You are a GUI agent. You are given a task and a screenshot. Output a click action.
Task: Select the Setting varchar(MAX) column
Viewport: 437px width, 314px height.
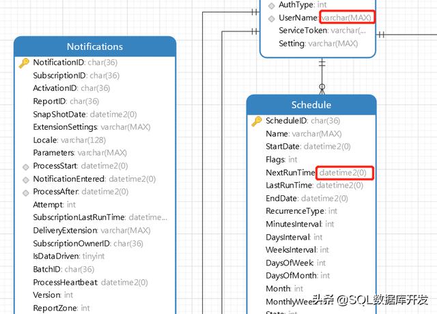318,44
